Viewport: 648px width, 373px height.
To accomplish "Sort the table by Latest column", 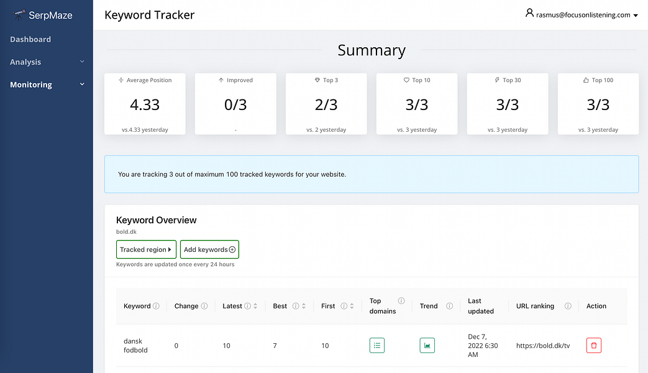I will pos(255,306).
